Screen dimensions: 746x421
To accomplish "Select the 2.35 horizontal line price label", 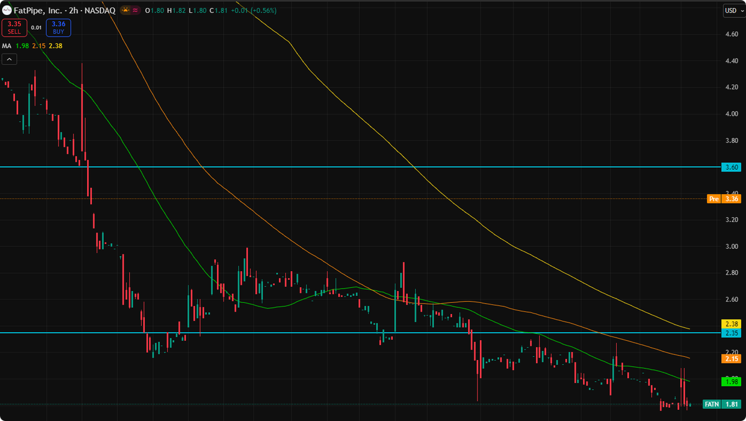I will click(x=732, y=333).
